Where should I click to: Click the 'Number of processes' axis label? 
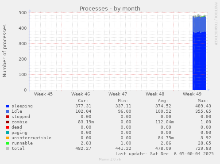[4, 51]
